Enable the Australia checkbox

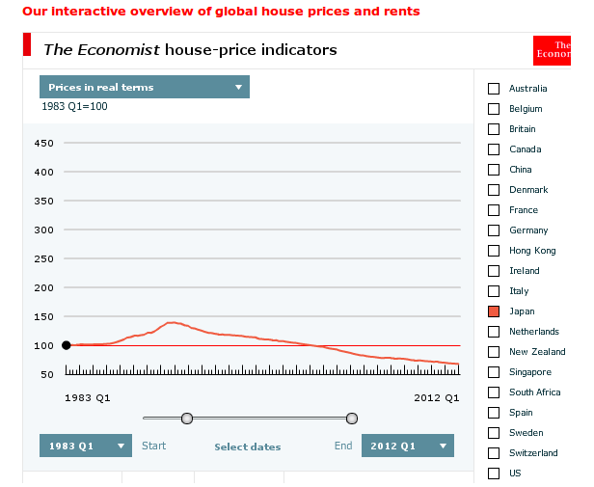click(x=494, y=89)
